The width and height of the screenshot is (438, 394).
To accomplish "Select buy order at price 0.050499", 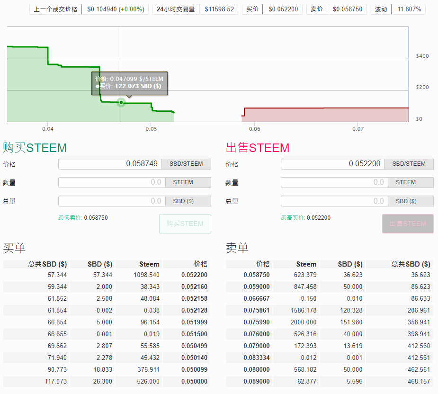I will click(x=106, y=346).
